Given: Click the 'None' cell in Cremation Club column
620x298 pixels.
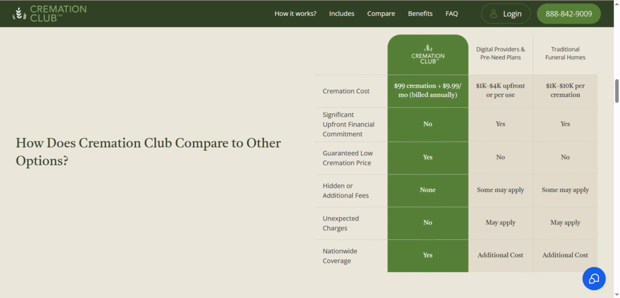Looking at the screenshot, I should [428, 190].
